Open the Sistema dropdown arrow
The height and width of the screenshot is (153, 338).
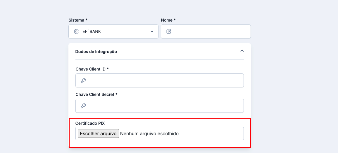[x=152, y=31]
